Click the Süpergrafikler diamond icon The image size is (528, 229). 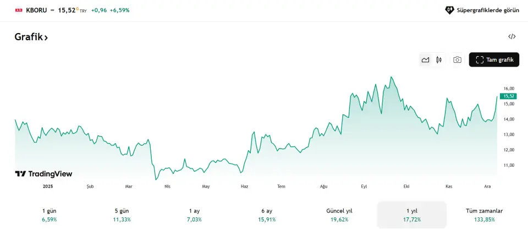click(x=449, y=10)
